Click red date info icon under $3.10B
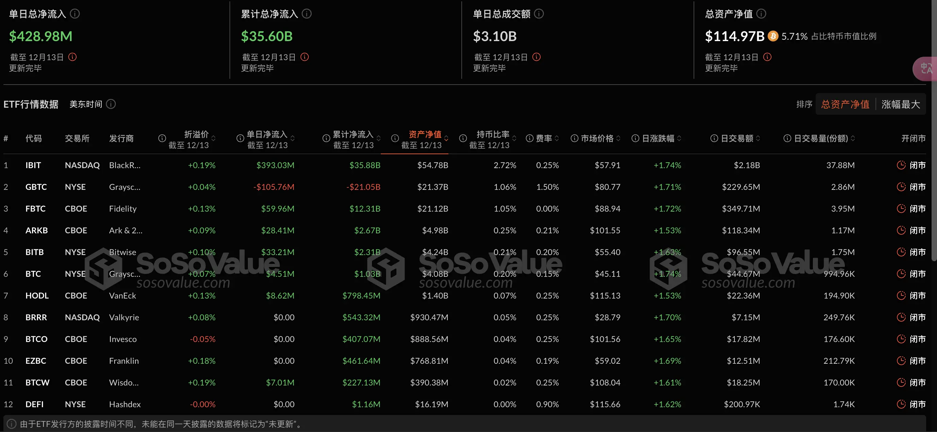 coord(536,57)
